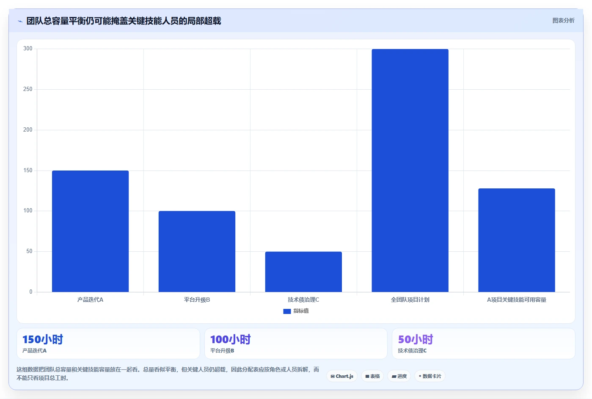Click the 平台升级B axis label
Viewport: 592px width, 399px height.
pyautogui.click(x=197, y=300)
